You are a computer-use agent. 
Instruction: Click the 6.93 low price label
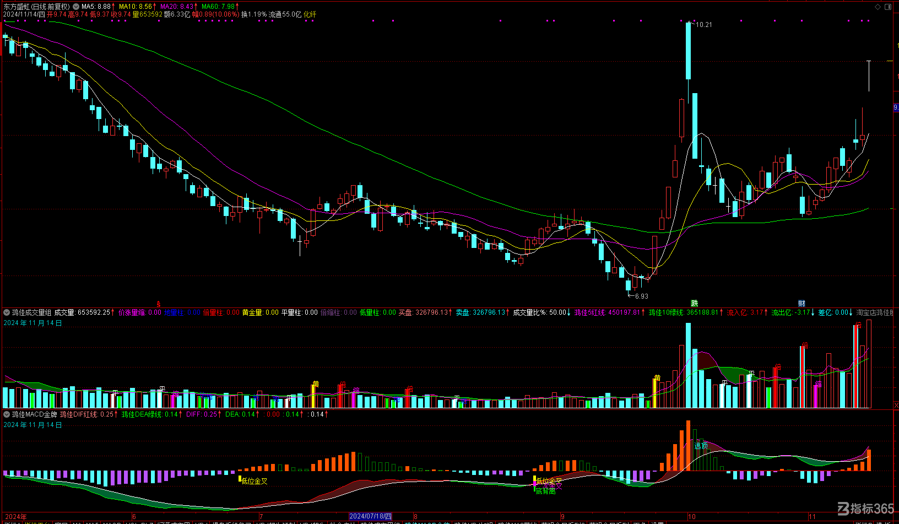[x=642, y=296]
